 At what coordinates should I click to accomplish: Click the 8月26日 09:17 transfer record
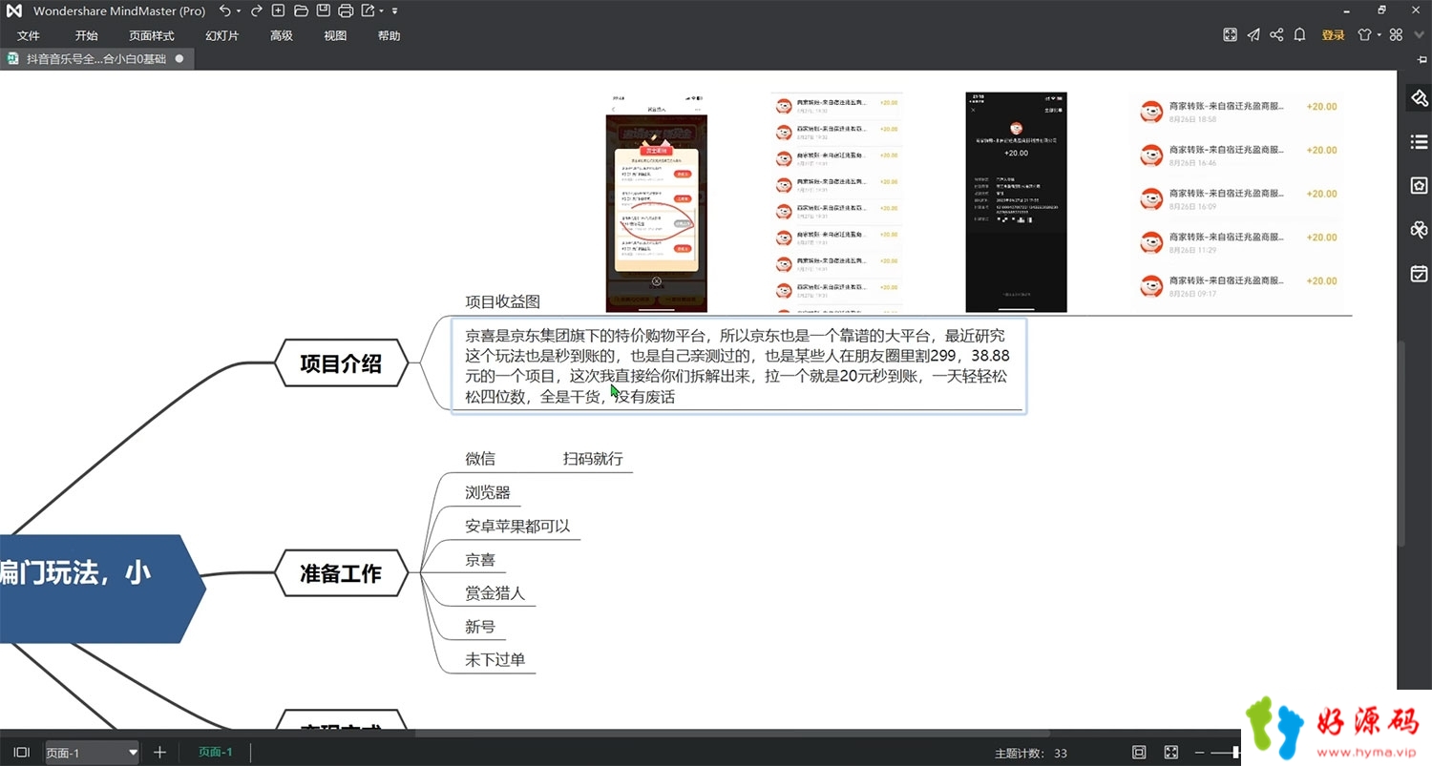tap(1239, 286)
